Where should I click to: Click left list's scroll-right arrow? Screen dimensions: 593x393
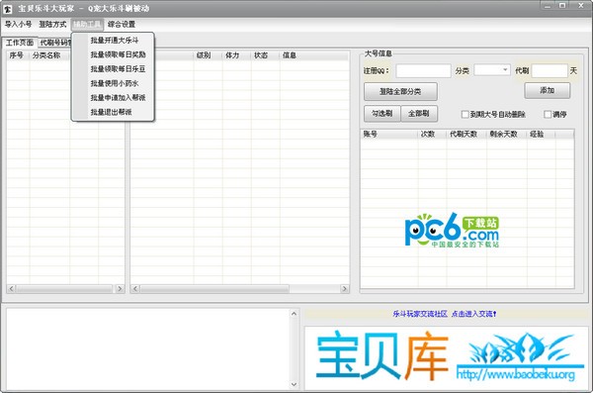point(120,289)
